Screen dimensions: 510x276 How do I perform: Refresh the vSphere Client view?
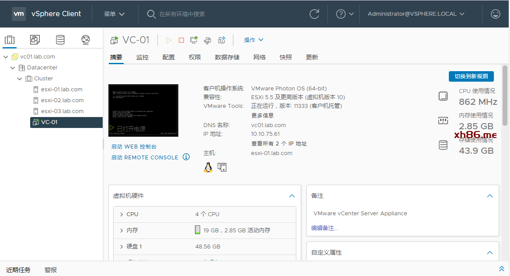click(314, 14)
